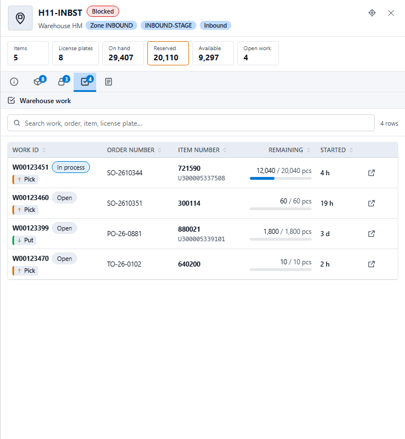405x439 pixels.
Task: Click the On hand 29,407 card
Action: click(123, 53)
